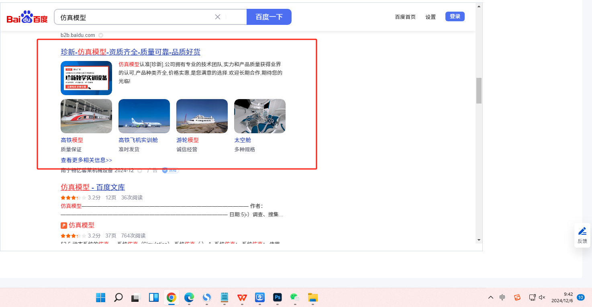The height and width of the screenshot is (307, 592).
Task: Toggle Chinese input mode indicator 中
Action: [502, 297]
